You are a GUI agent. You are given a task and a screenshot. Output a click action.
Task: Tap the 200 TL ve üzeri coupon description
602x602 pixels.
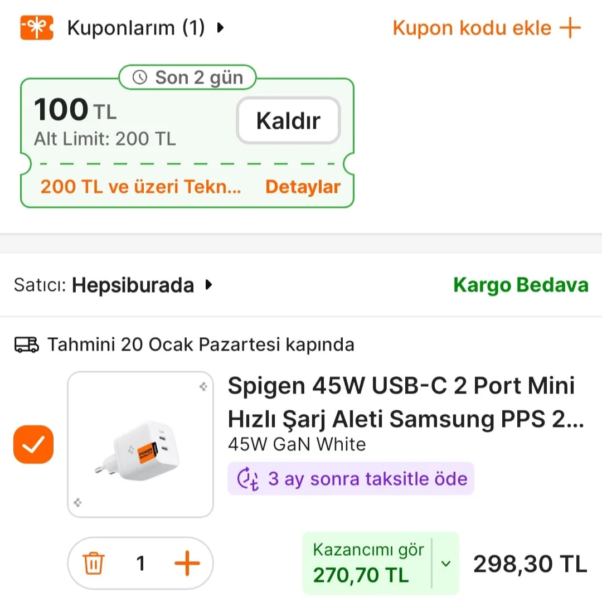[x=140, y=187]
